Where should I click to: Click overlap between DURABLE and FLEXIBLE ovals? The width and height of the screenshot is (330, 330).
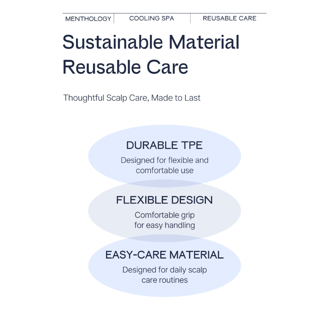[x=164, y=184]
